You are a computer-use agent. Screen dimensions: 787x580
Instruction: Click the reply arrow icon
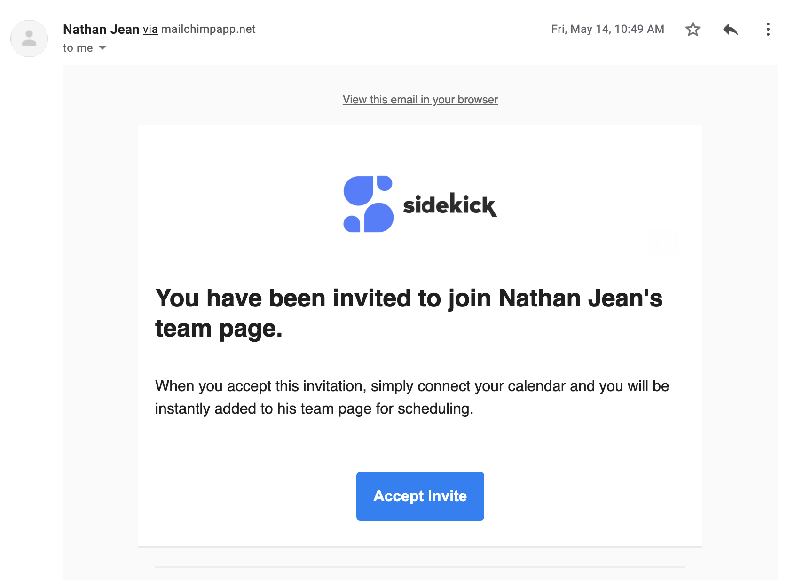tap(730, 29)
